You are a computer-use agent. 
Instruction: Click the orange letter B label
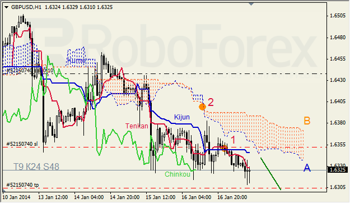pyautogui.click(x=307, y=121)
